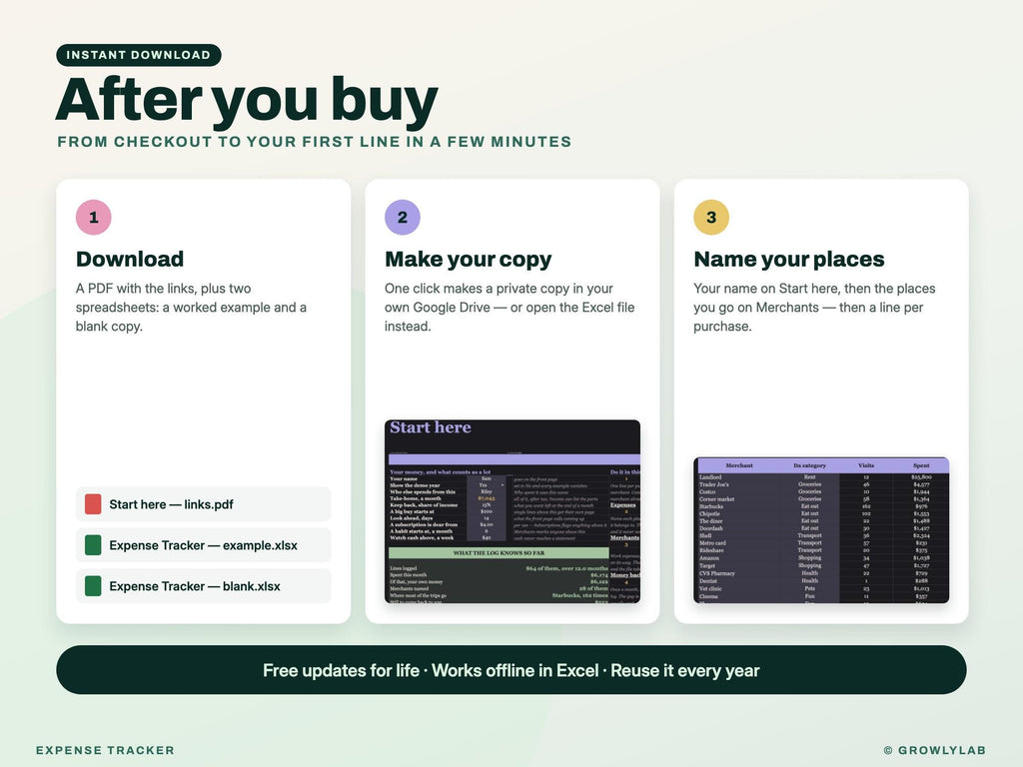Click the 'A PDF with the links' description
The width and height of the screenshot is (1023, 767).
(x=191, y=308)
